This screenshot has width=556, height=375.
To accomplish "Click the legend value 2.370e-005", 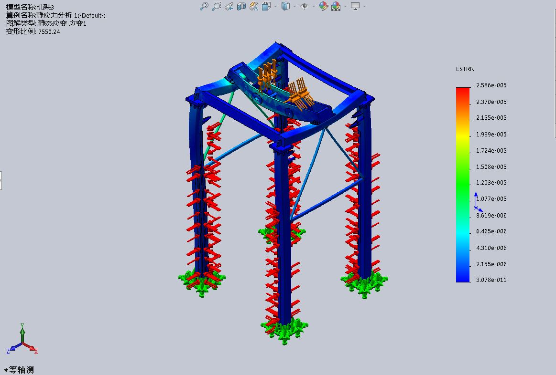I will (x=491, y=102).
